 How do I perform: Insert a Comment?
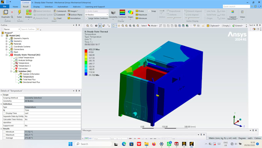(x=59, y=15)
